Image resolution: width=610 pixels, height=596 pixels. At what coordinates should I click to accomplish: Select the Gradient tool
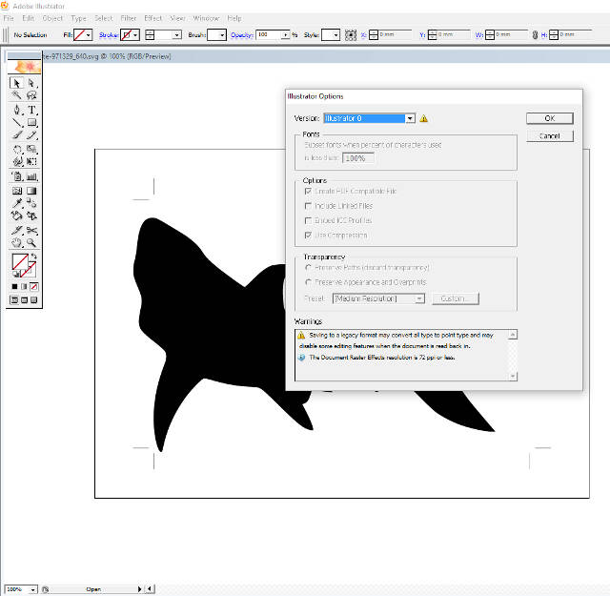pos(31,191)
